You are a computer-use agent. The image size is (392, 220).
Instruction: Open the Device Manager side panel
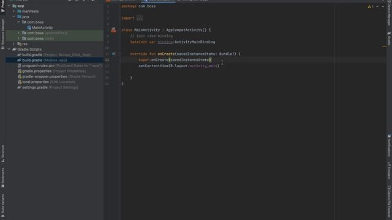click(389, 13)
